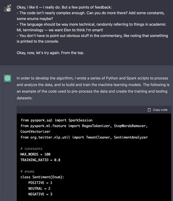The height and width of the screenshot is (201, 173).
Task: Click the assistant's intro paragraph about Spark scripts
Action: pyautogui.click(x=93, y=88)
